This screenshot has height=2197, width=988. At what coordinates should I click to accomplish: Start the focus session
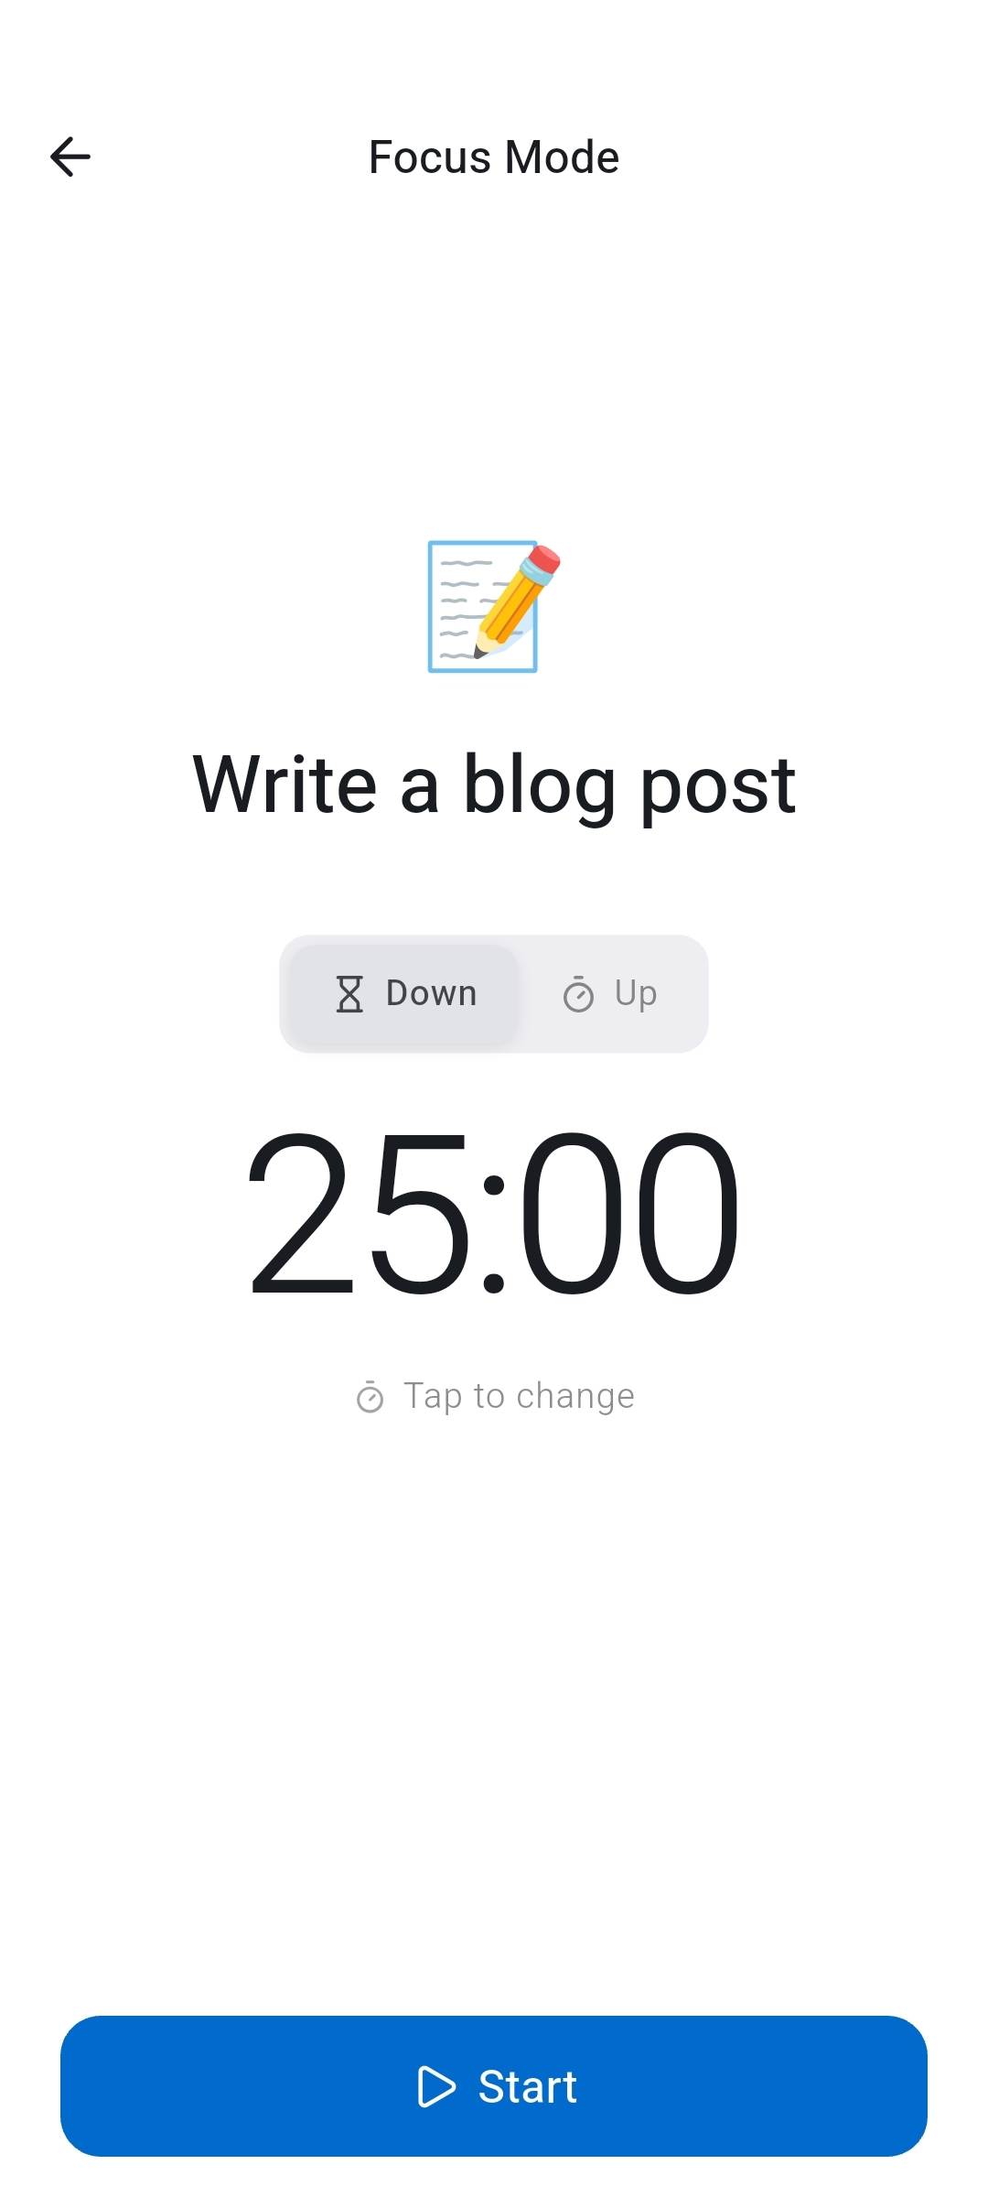(494, 2086)
